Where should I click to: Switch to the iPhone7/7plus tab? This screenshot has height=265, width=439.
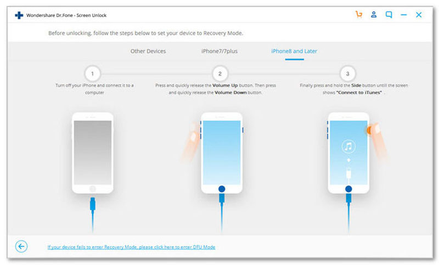(219, 51)
